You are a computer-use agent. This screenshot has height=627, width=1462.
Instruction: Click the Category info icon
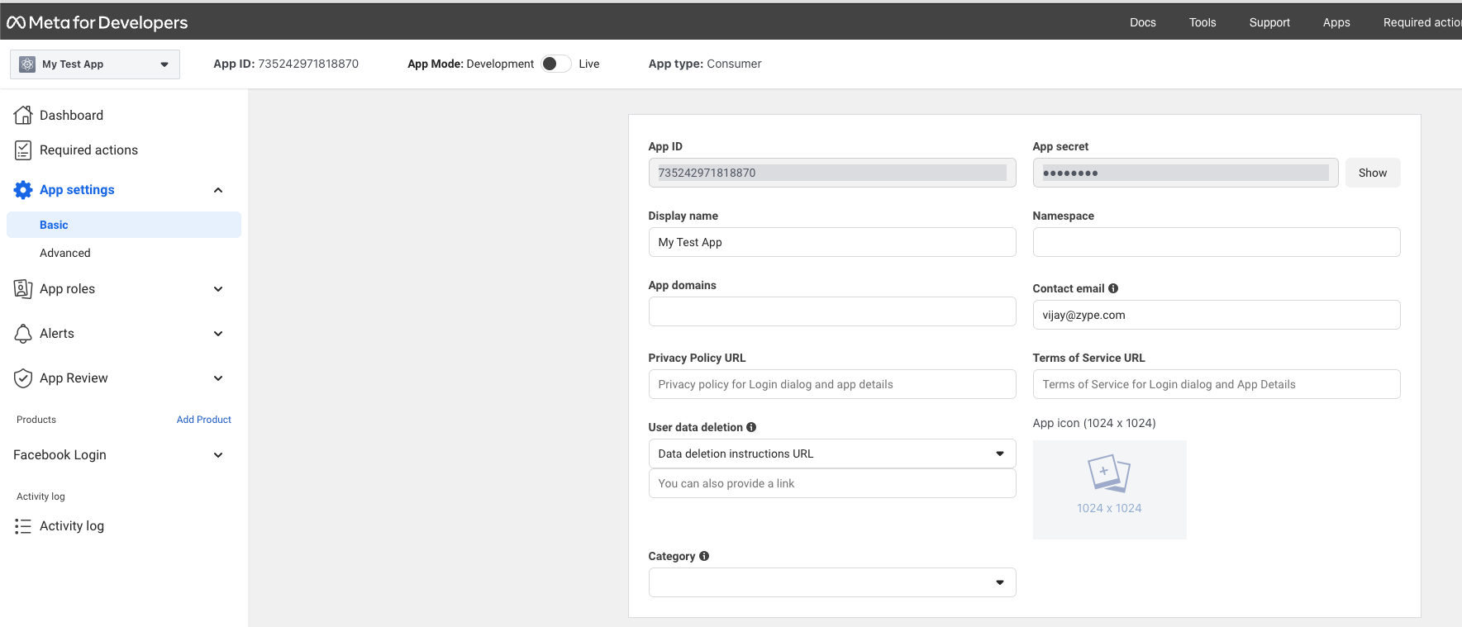click(x=704, y=556)
